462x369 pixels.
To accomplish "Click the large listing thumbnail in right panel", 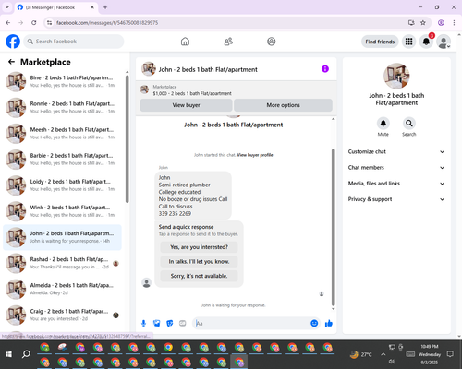I will click(396, 76).
